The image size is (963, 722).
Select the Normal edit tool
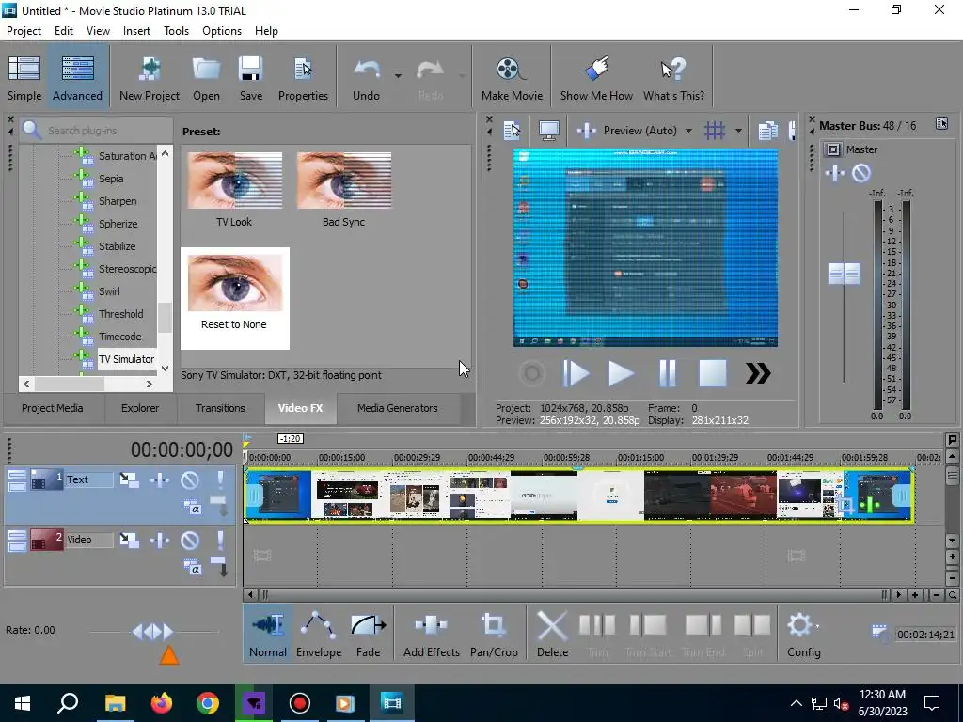268,634
